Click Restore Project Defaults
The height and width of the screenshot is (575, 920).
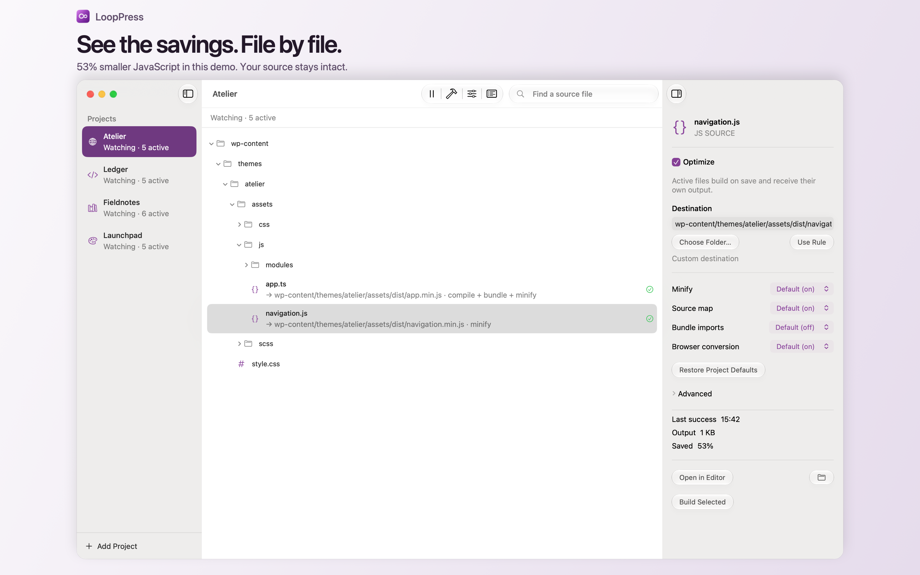[x=718, y=370]
